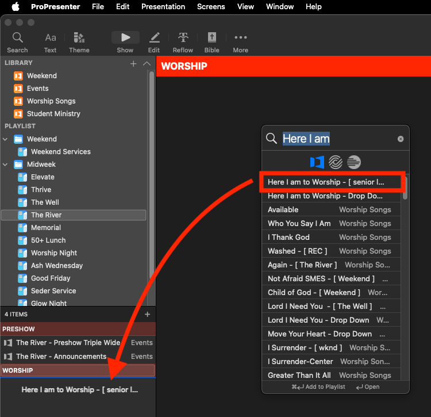The height and width of the screenshot is (417, 431).
Task: Open the Presentation menu
Action: [x=163, y=6]
